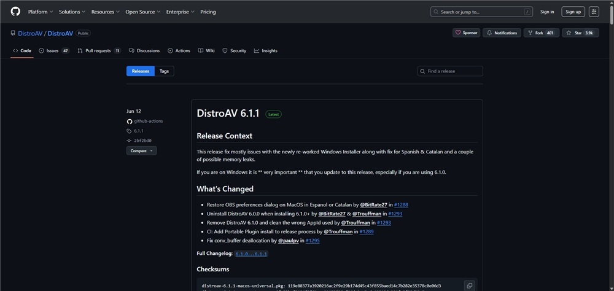This screenshot has width=614, height=291.
Task: Switch to the Tags view
Action: coord(164,71)
